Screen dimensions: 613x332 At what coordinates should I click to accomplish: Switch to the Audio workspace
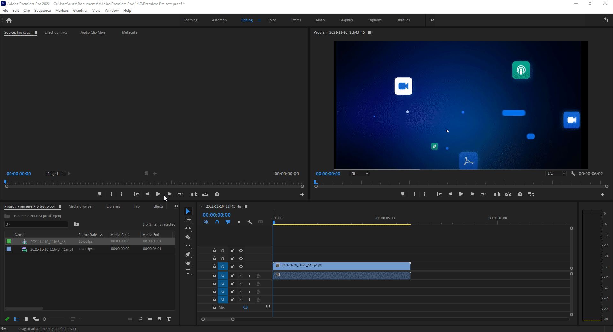pos(320,20)
